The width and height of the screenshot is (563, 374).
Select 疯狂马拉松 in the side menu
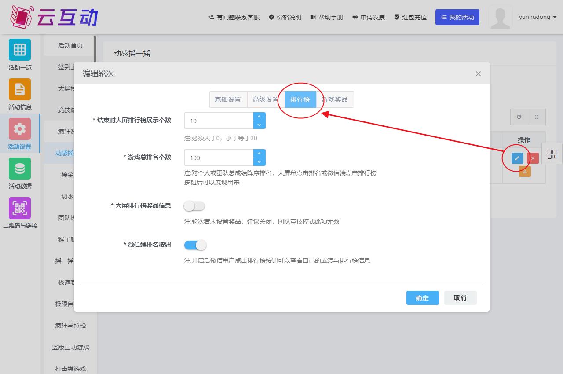pyautogui.click(x=70, y=326)
